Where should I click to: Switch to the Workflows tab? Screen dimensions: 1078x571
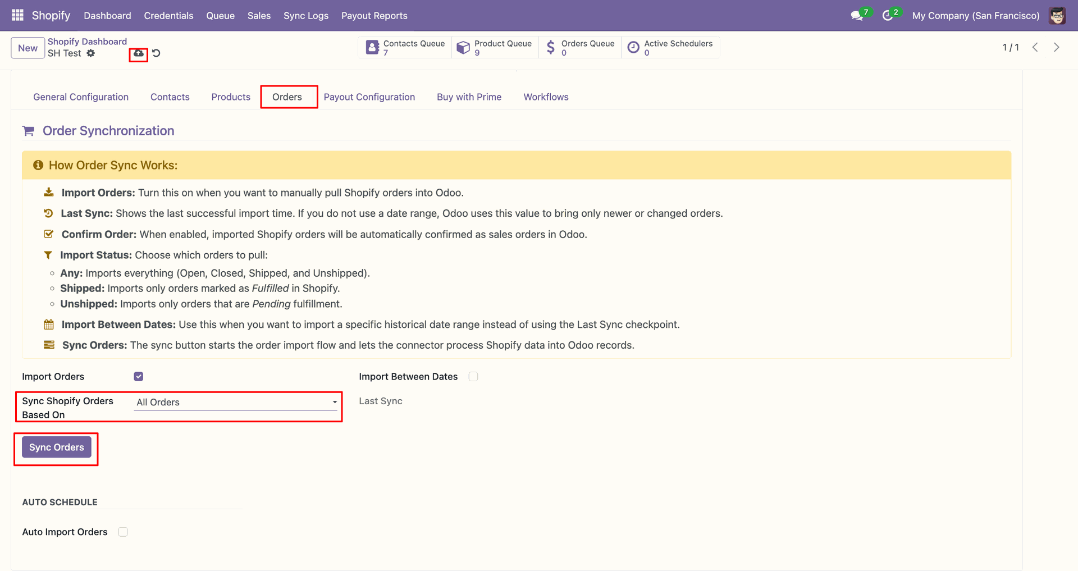click(546, 97)
